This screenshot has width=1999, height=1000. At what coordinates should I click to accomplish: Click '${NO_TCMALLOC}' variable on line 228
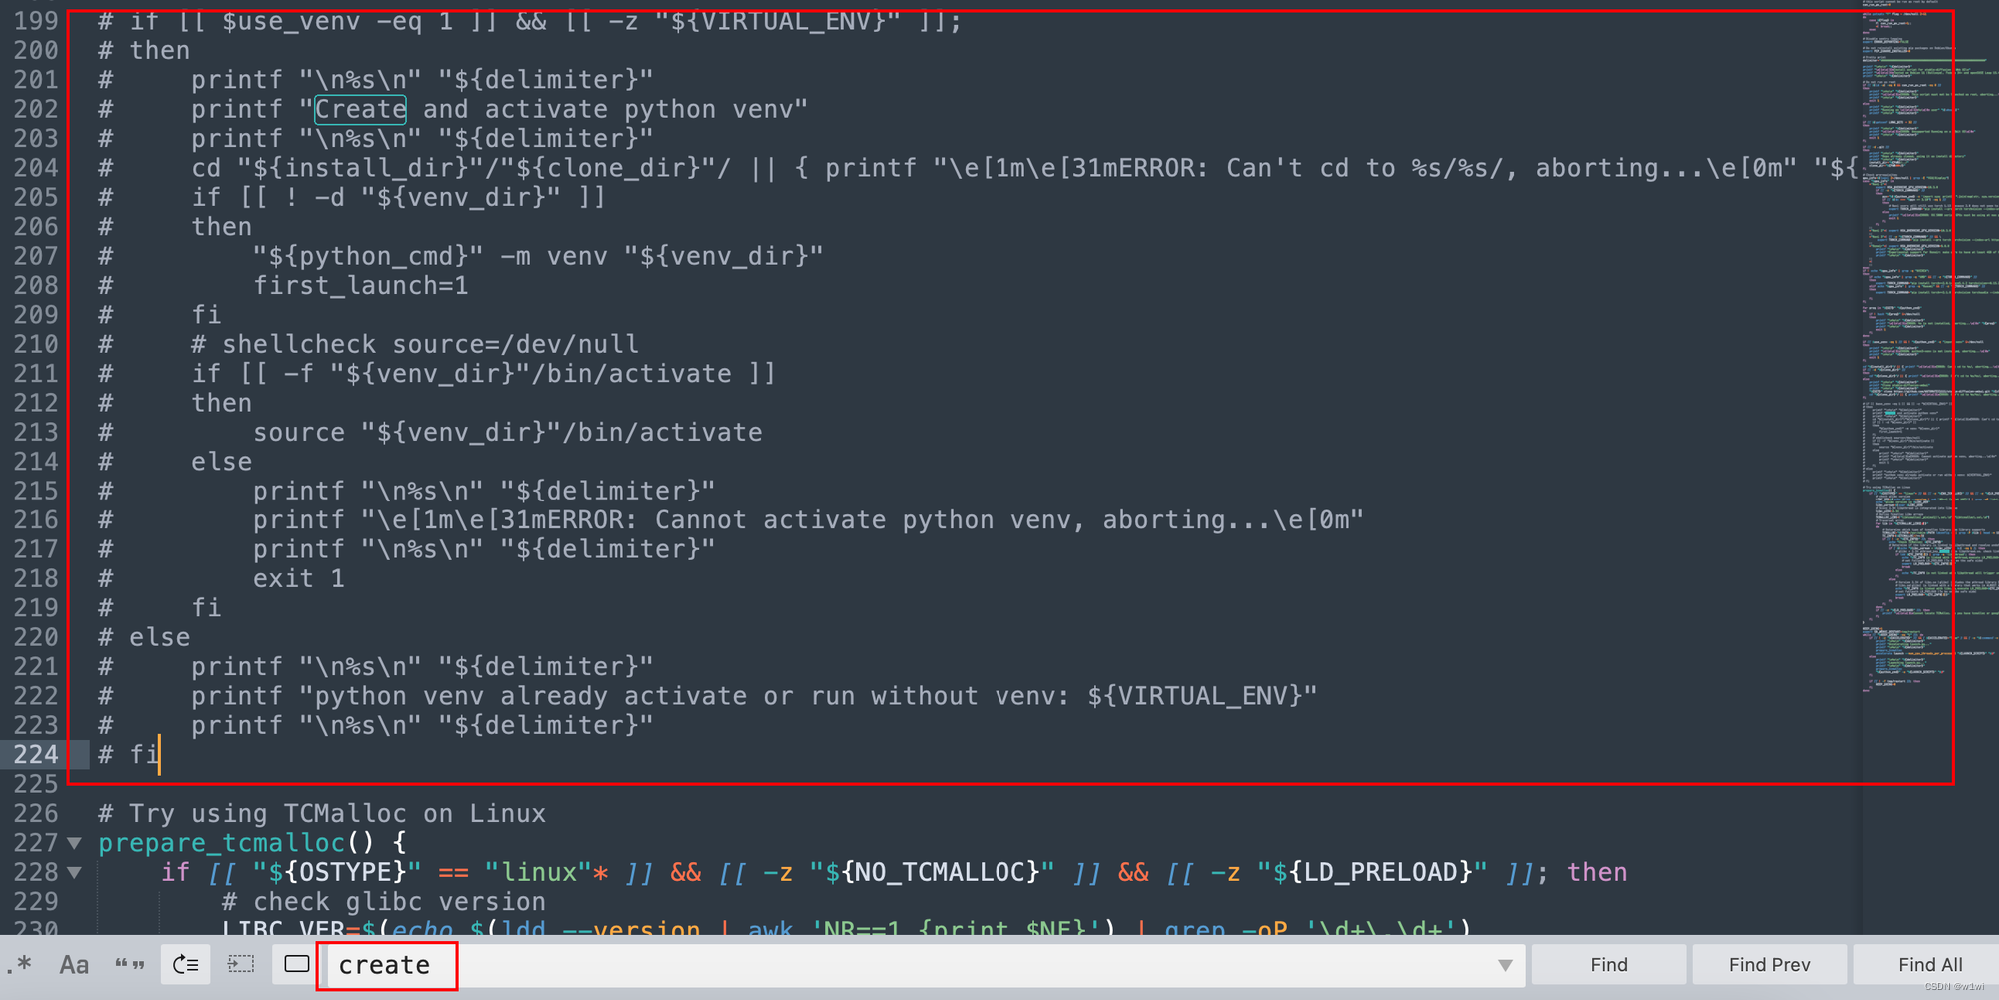[x=933, y=872]
